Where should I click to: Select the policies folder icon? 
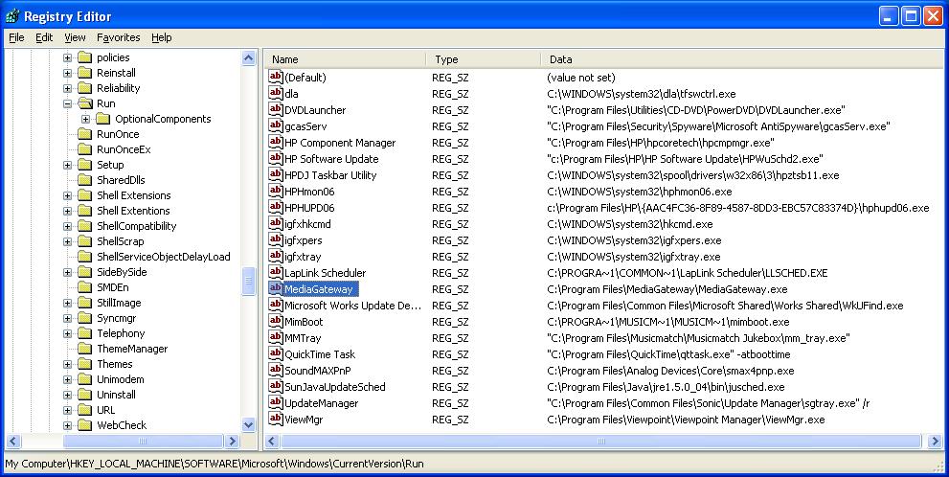84,57
